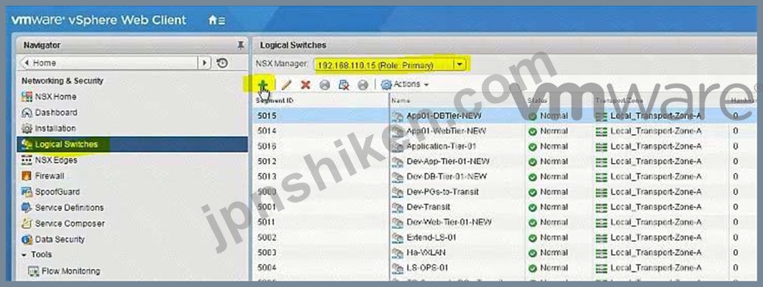Open Service Definitions in navigator

pyautogui.click(x=69, y=207)
